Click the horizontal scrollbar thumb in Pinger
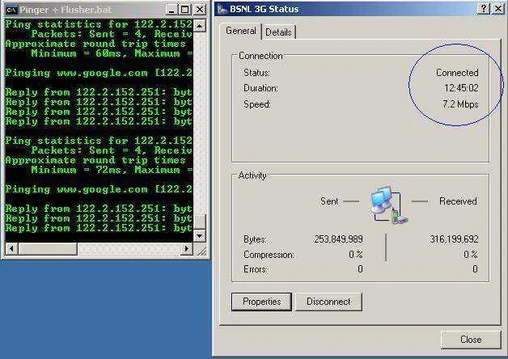508x359 pixels. point(48,248)
